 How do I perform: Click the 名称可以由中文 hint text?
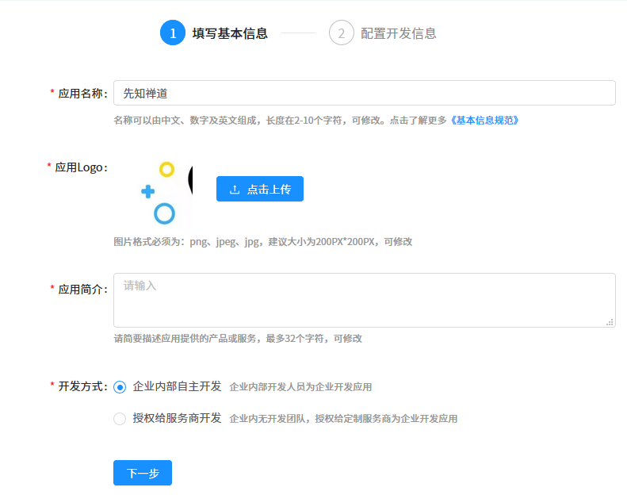[x=280, y=120]
